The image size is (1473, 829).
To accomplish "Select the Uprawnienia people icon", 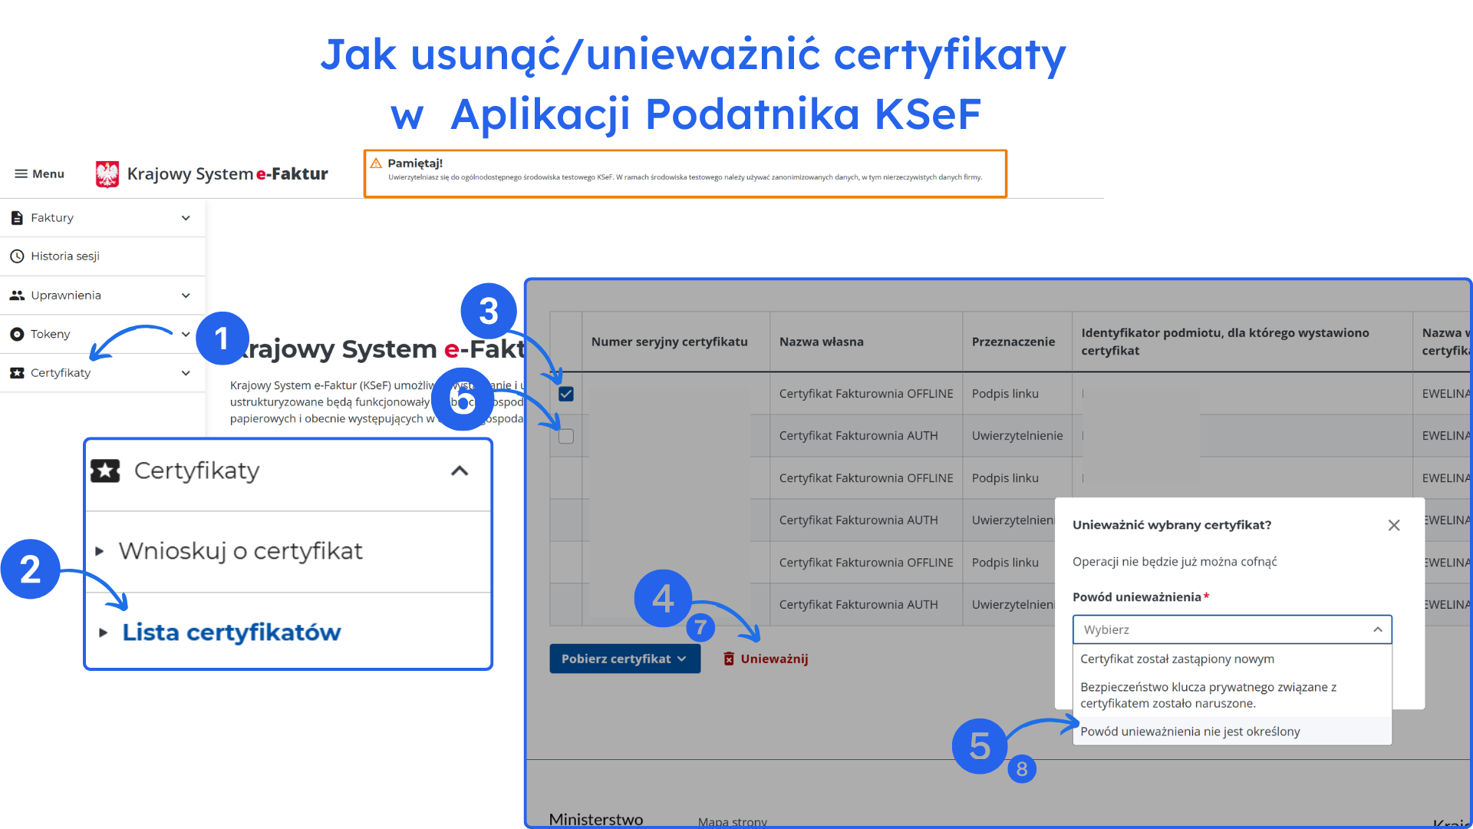I will point(17,295).
